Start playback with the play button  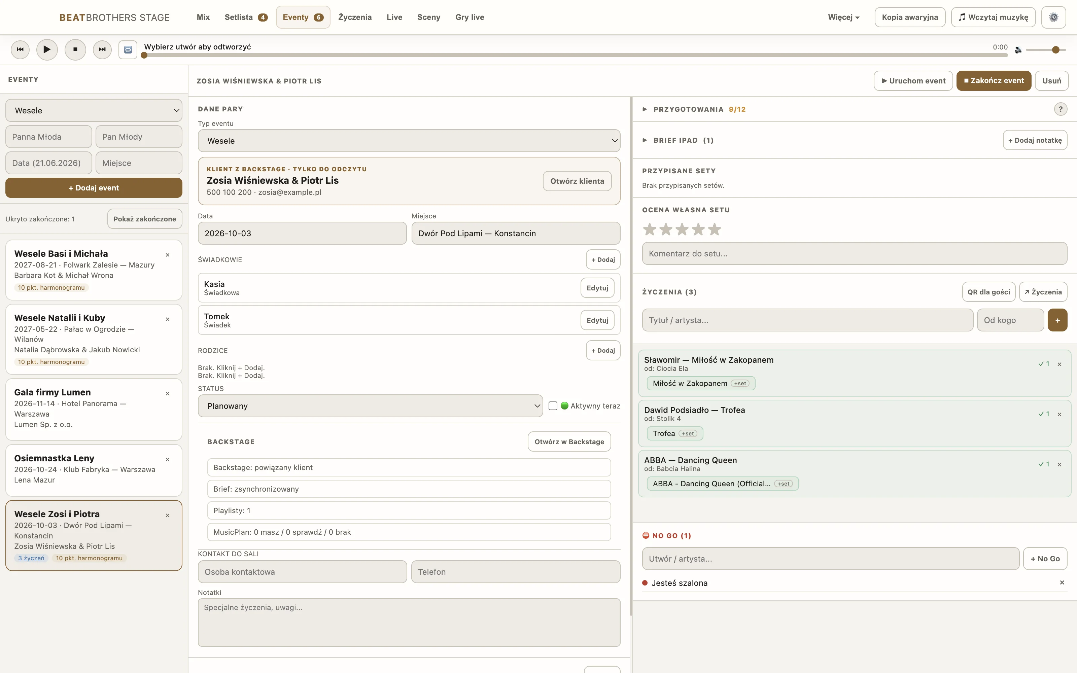[x=47, y=49]
